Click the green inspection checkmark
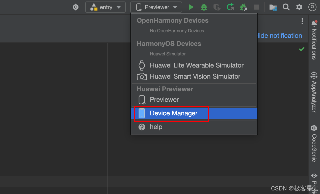The height and width of the screenshot is (194, 320). pyautogui.click(x=302, y=49)
